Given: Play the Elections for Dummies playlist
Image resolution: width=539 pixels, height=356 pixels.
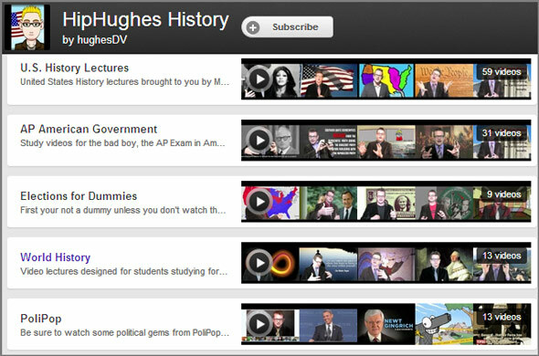Looking at the screenshot, I should (x=259, y=202).
